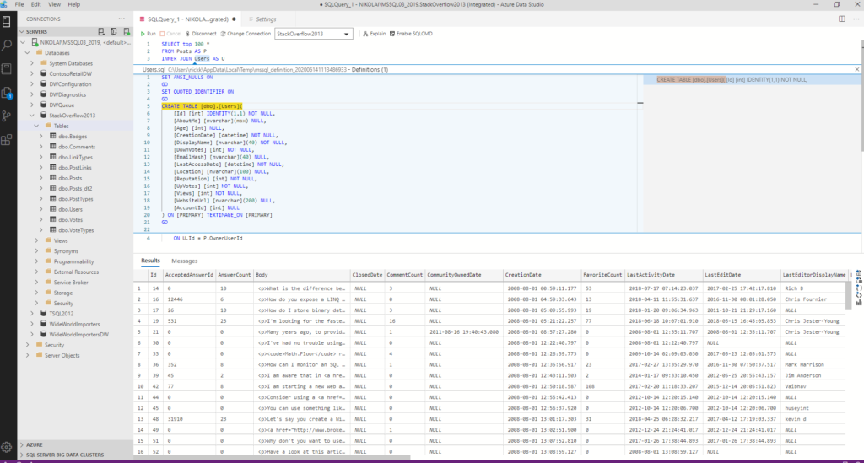
Task: Click the results grid horizontal scrollbar
Action: [x=273, y=457]
